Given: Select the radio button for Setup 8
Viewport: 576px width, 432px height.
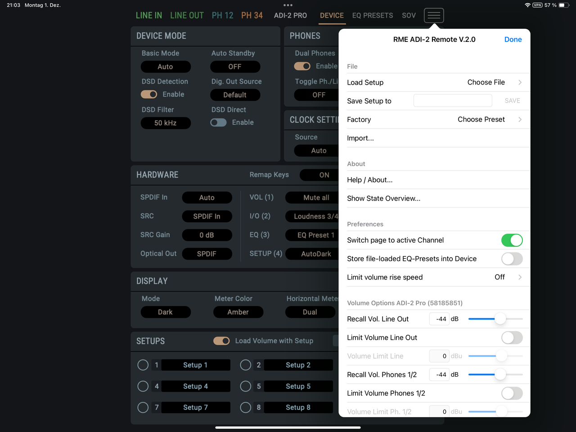Looking at the screenshot, I should click(x=246, y=407).
